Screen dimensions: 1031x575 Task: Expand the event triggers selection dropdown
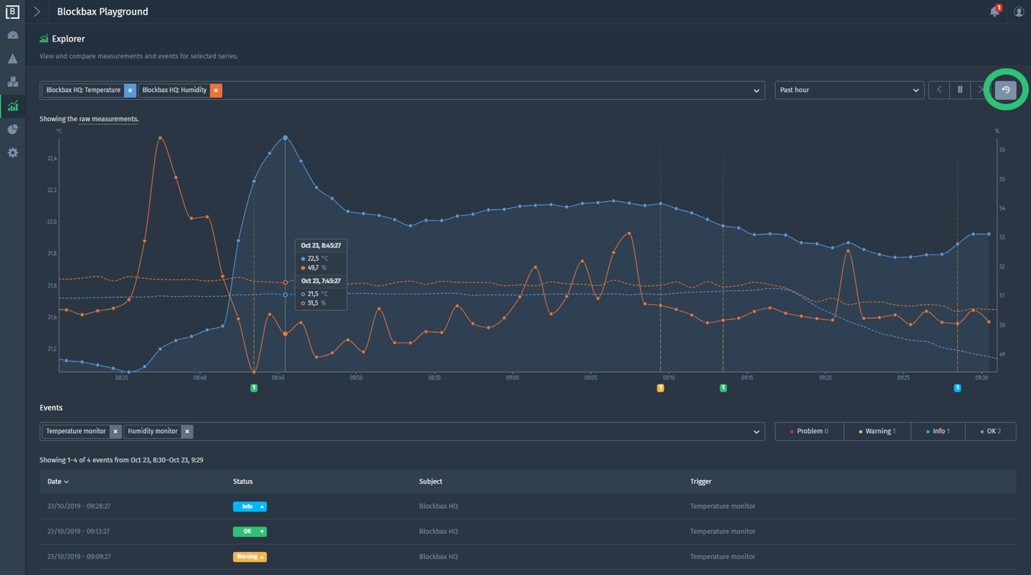(x=756, y=432)
